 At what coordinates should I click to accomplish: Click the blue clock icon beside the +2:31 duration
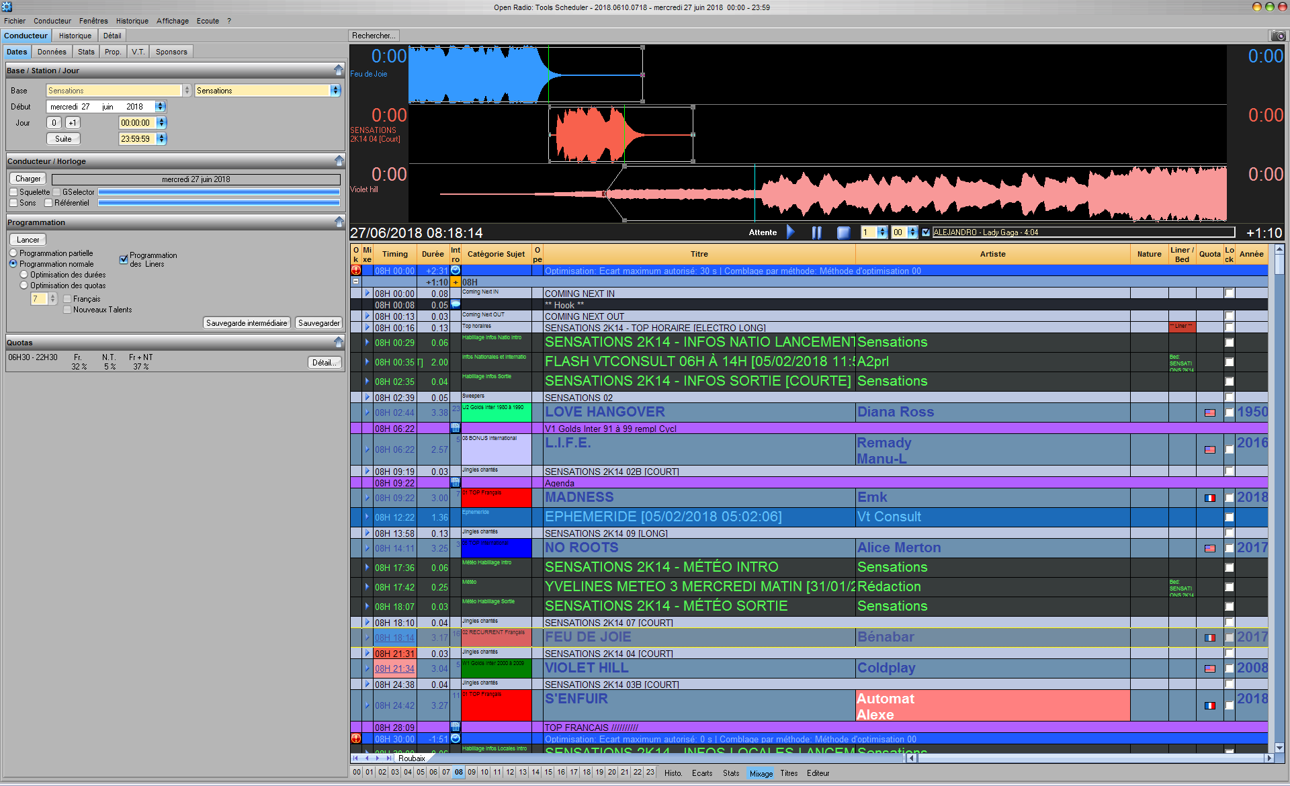point(456,271)
